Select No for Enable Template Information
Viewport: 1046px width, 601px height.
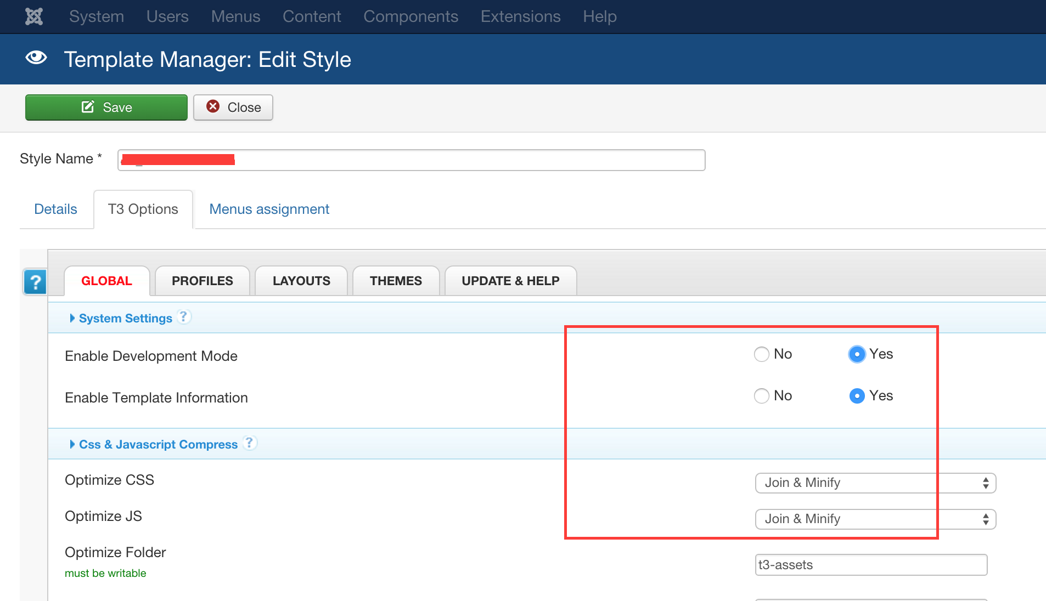(x=761, y=396)
